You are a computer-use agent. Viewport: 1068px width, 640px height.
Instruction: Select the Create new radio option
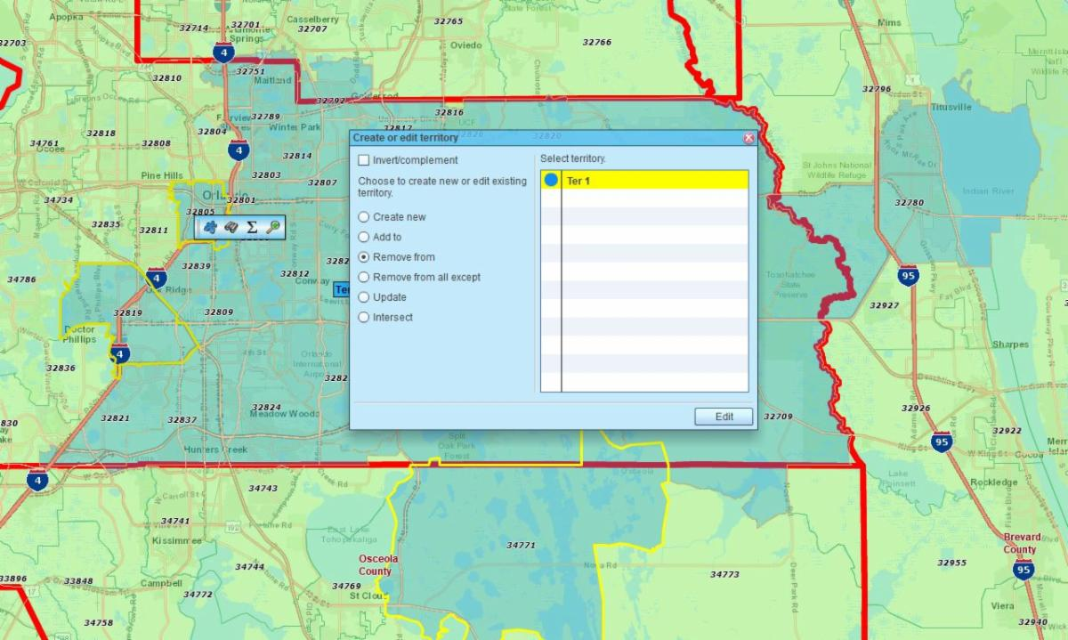tap(364, 217)
